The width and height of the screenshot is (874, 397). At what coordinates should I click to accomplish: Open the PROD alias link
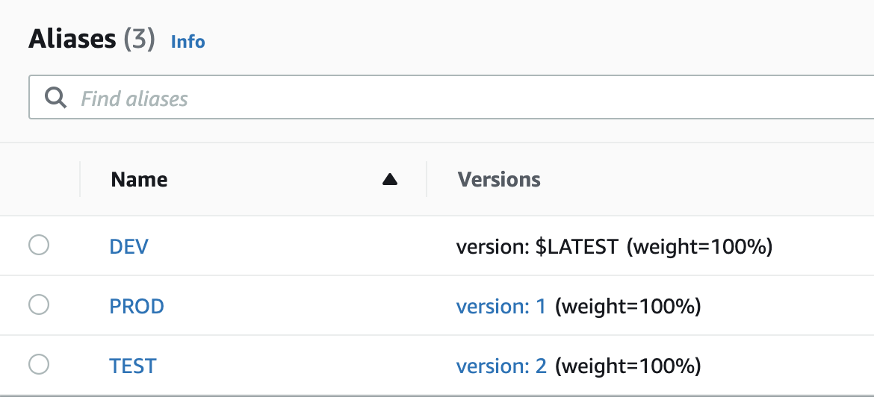(x=137, y=306)
